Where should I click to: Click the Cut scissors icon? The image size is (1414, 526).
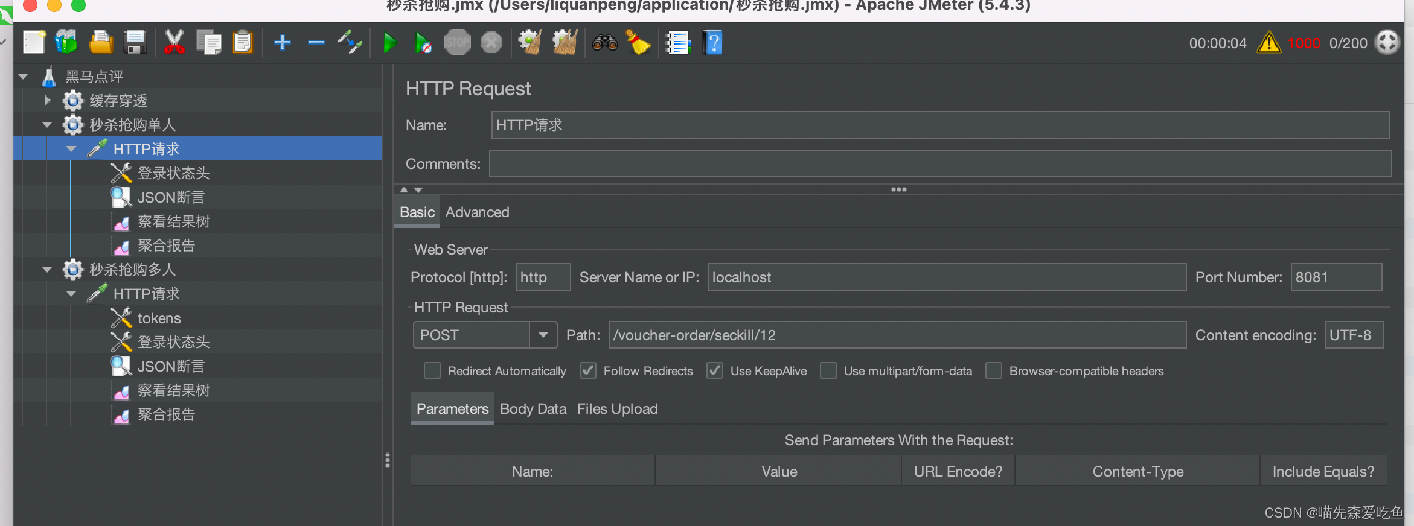(174, 43)
